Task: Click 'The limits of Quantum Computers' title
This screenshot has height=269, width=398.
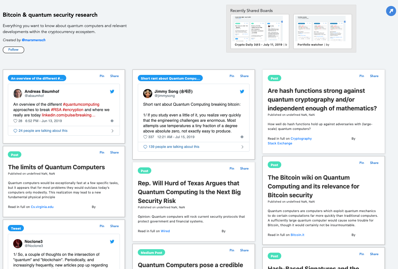Action: [x=56, y=167]
